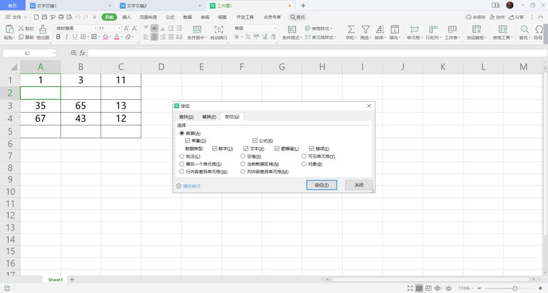Click the percent style icon
548x293 pixels.
pyautogui.click(x=248, y=37)
